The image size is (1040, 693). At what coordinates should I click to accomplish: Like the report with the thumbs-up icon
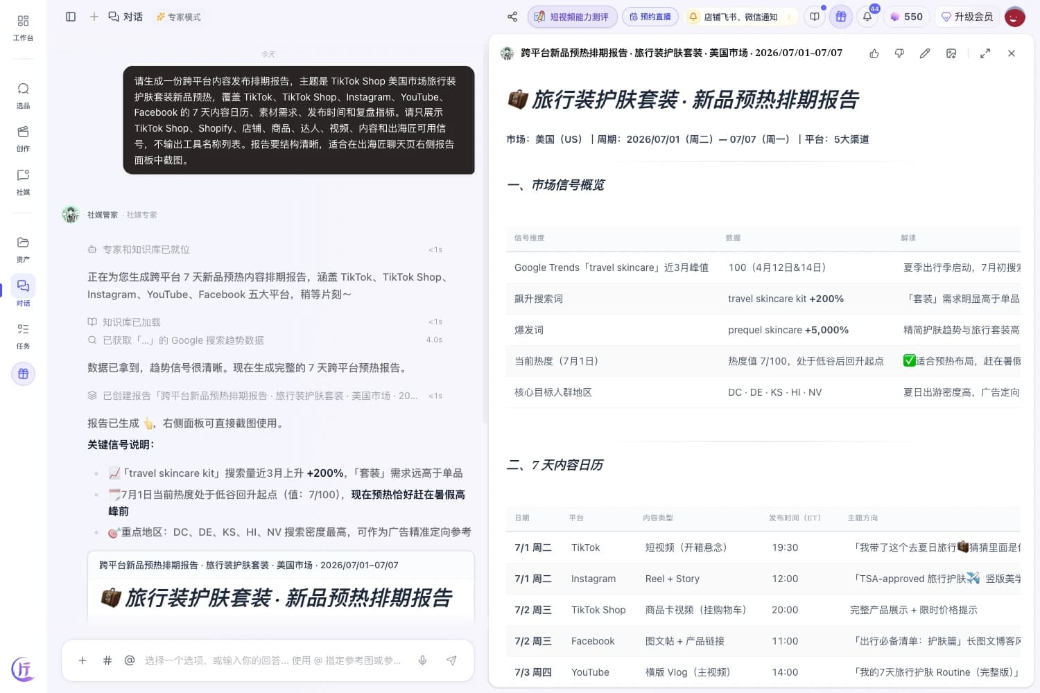874,53
